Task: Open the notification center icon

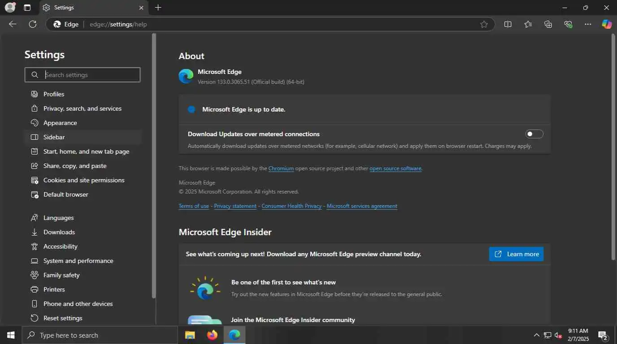Action: coord(603,335)
